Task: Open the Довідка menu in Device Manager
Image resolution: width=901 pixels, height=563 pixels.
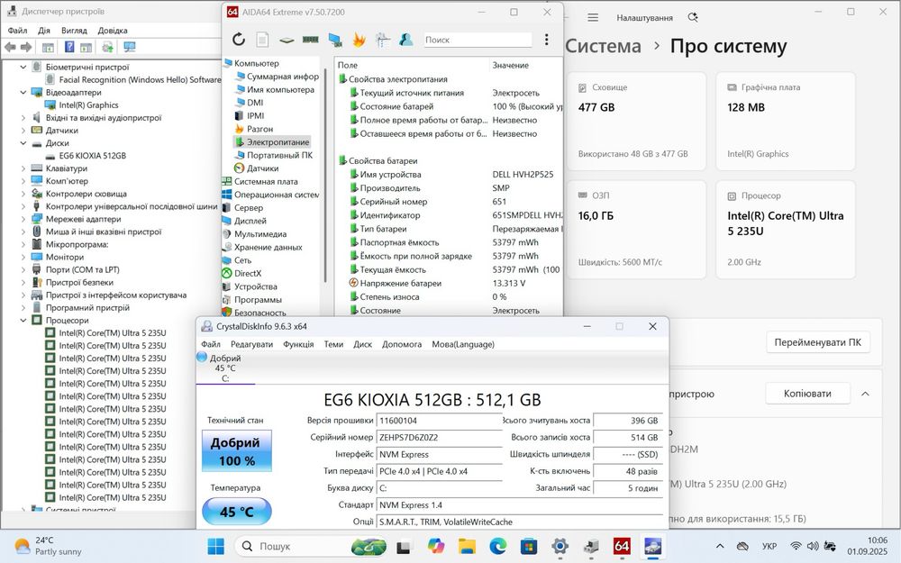Action: [113, 31]
